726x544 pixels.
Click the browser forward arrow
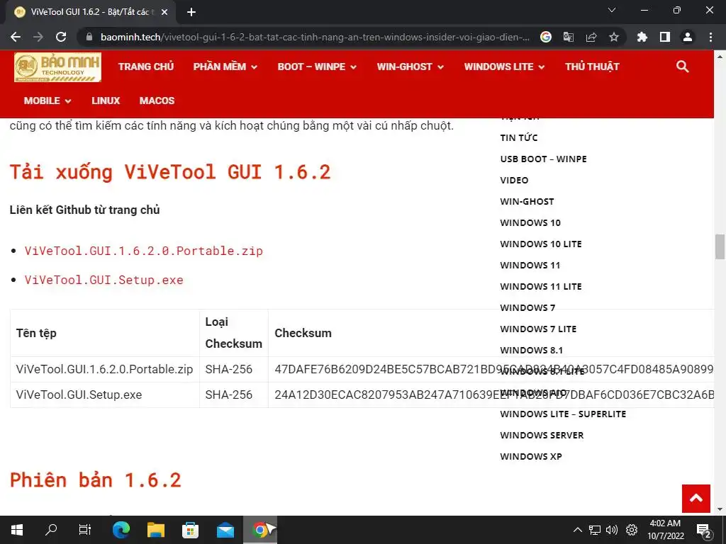(x=38, y=37)
